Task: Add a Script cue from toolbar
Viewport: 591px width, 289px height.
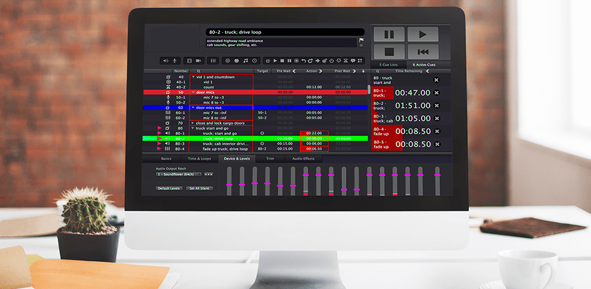Action: [360, 60]
